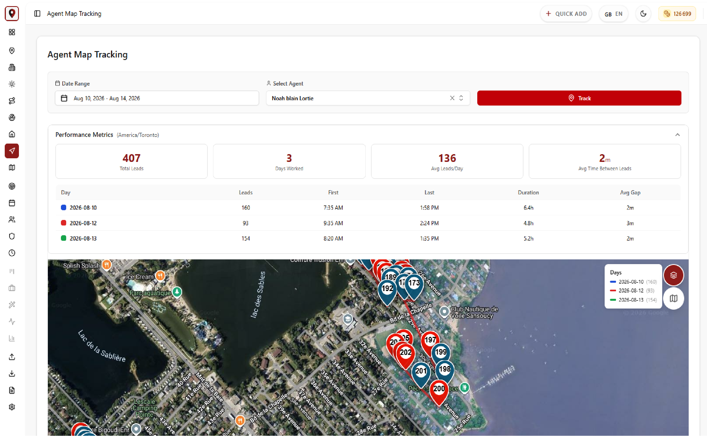Open the radar sidebar icon
This screenshot has width=707, height=436.
click(12, 118)
